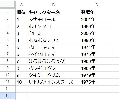
Task: Click the select-all corner box
Action: [8, 5]
